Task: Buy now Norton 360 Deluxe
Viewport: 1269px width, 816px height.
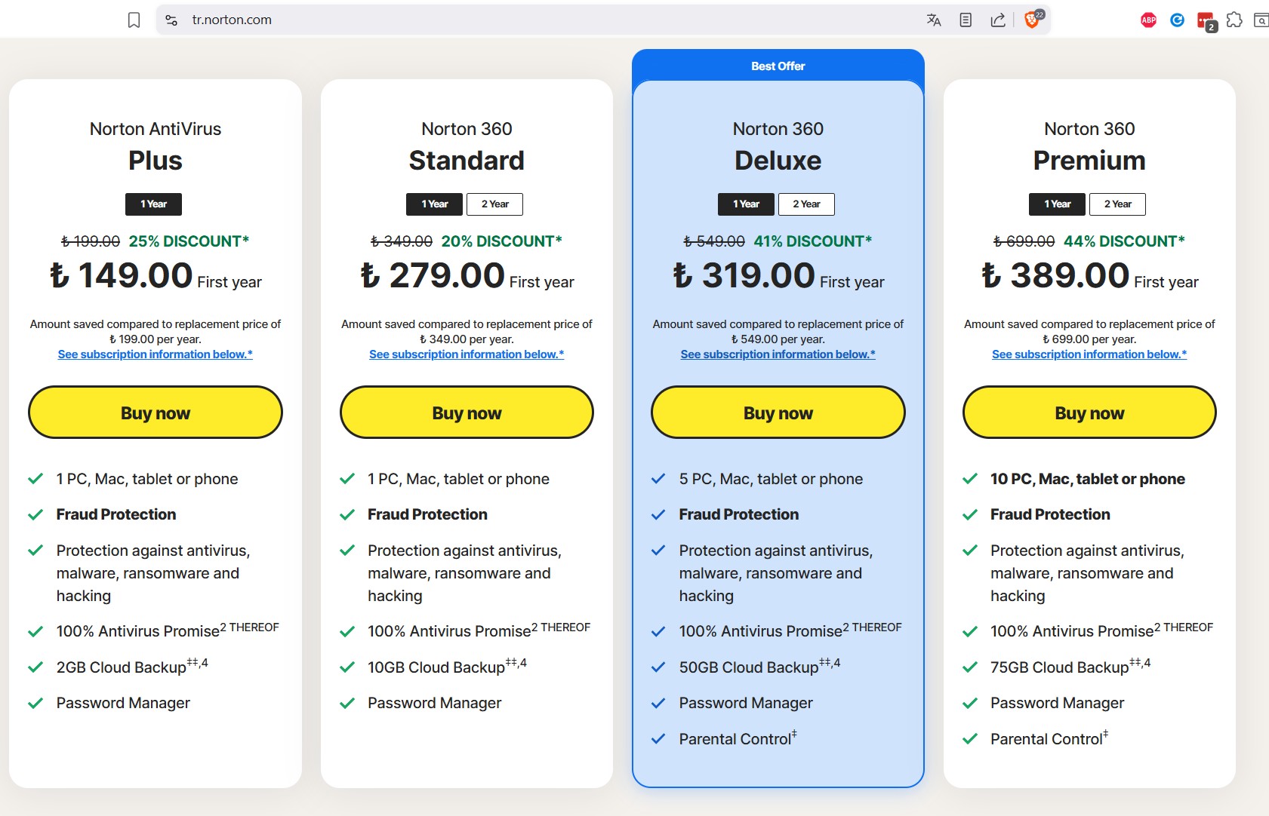Action: pyautogui.click(x=778, y=413)
